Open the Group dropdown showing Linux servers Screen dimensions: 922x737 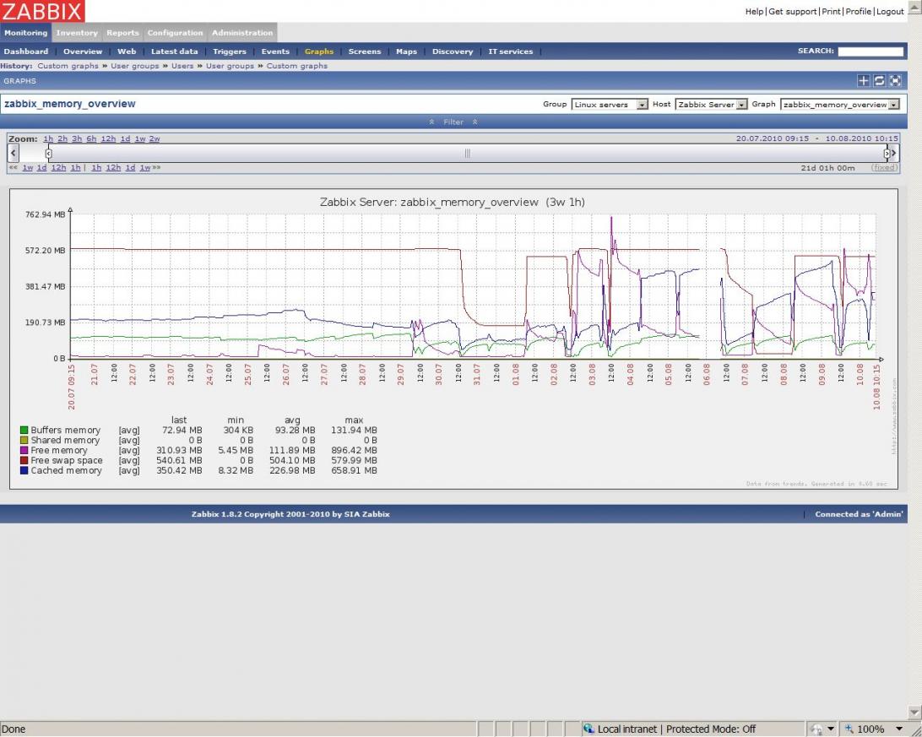click(x=610, y=105)
